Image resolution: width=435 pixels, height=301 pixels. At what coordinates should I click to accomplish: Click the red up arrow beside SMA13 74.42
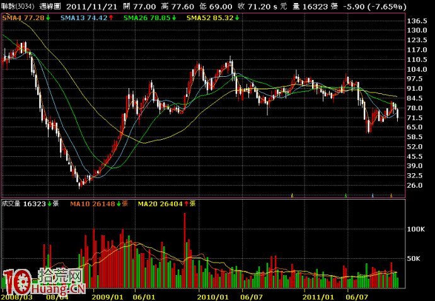(111, 18)
